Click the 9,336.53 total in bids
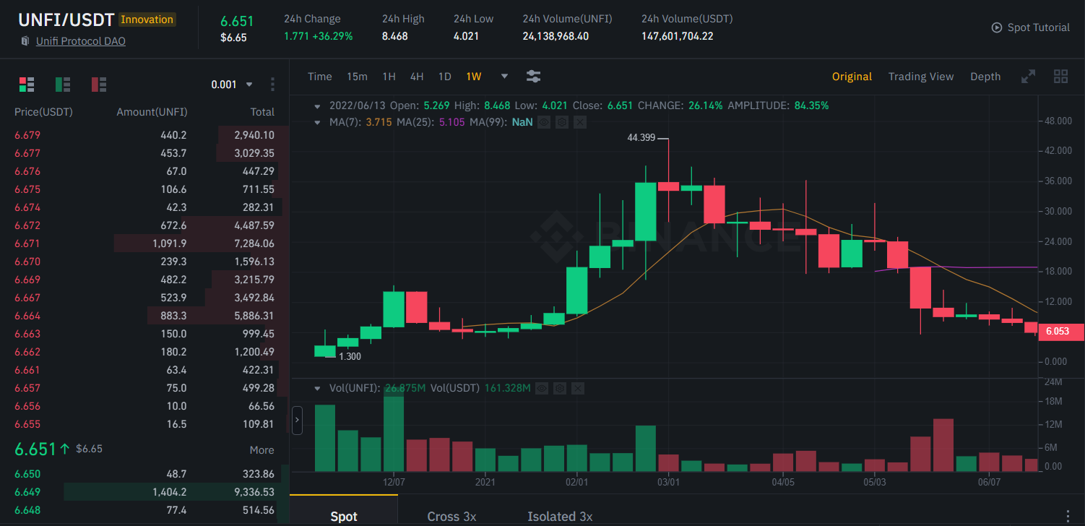 tap(254, 492)
